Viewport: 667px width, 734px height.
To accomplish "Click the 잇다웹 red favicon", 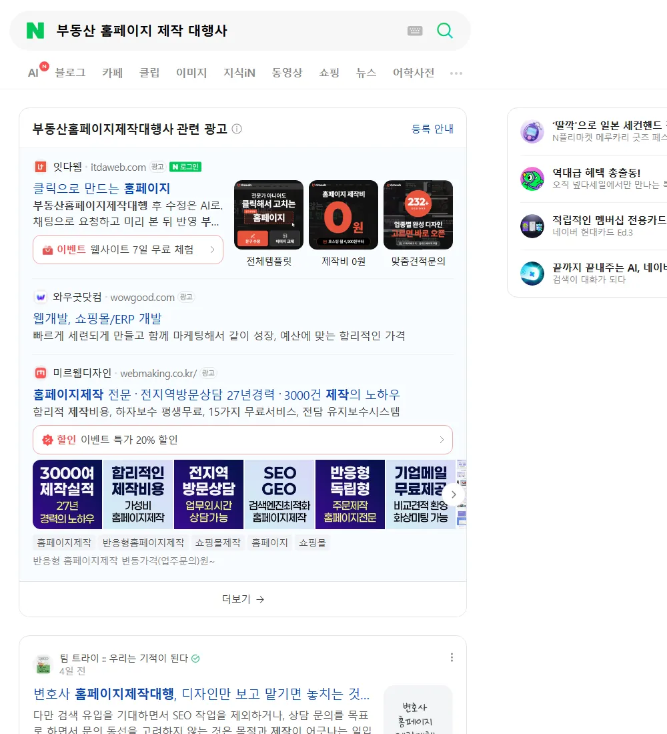I will tap(41, 167).
